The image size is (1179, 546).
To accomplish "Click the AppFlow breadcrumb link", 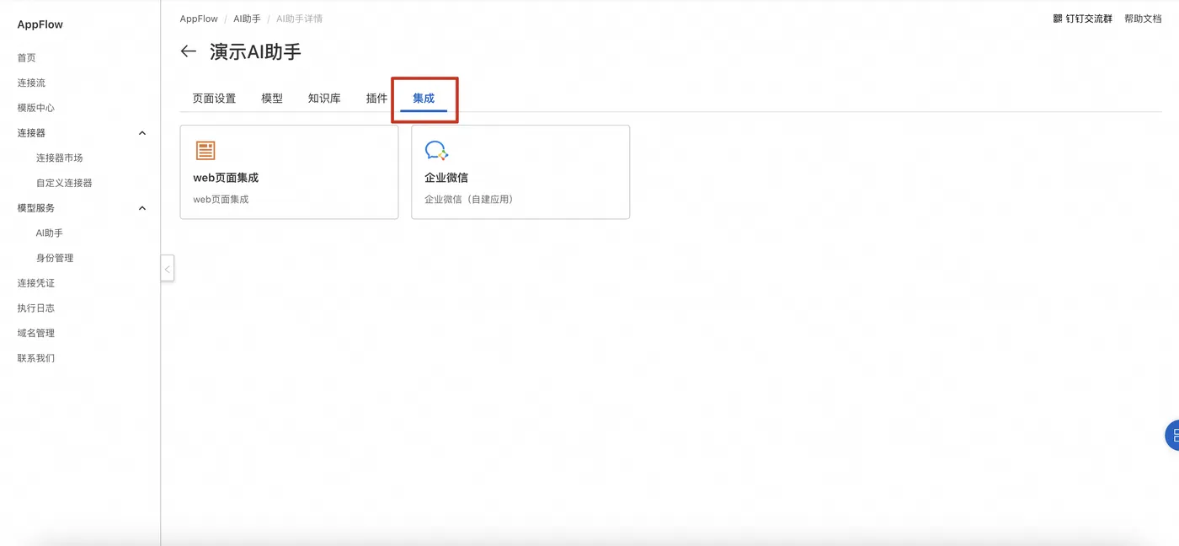I will (199, 19).
